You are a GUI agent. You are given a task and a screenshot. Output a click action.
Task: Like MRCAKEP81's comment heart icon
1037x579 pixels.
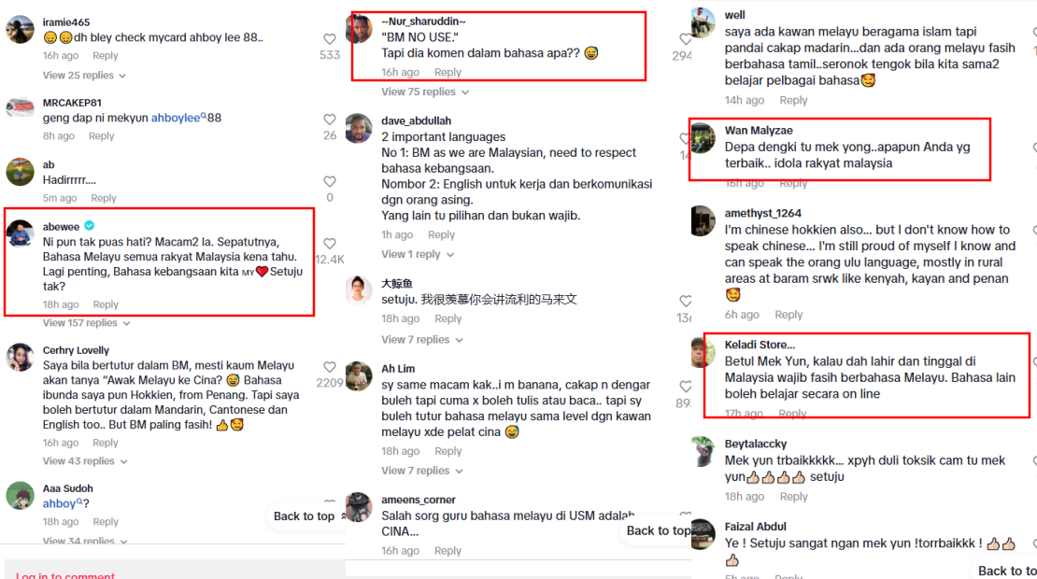coord(330,120)
